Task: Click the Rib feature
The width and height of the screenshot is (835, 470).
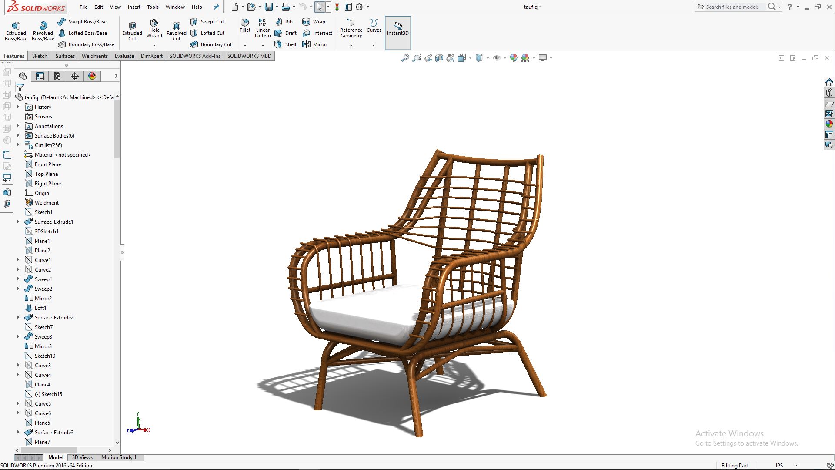Action: (x=284, y=22)
